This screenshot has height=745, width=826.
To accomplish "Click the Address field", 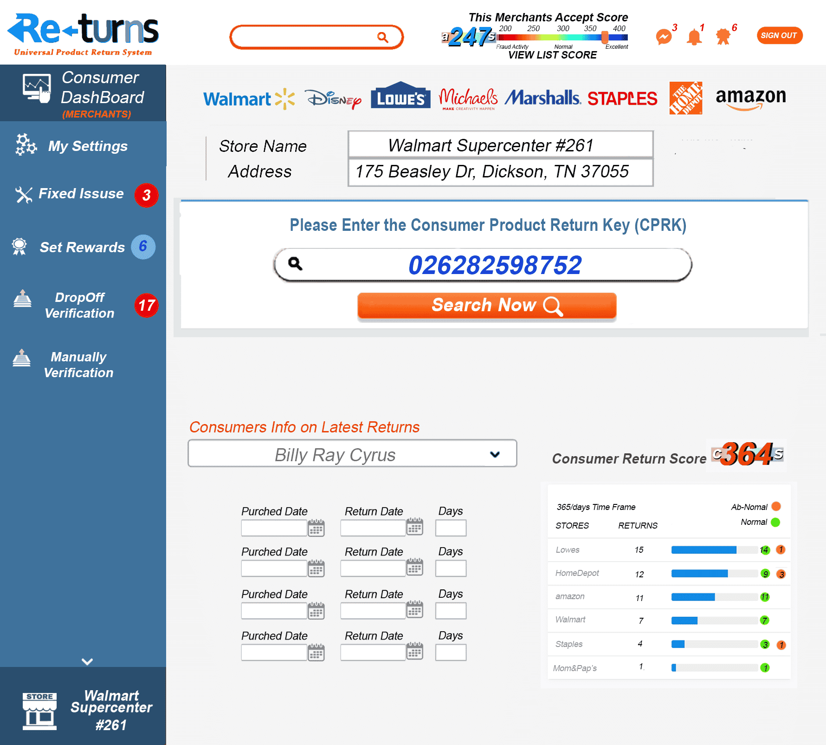I will (x=501, y=172).
